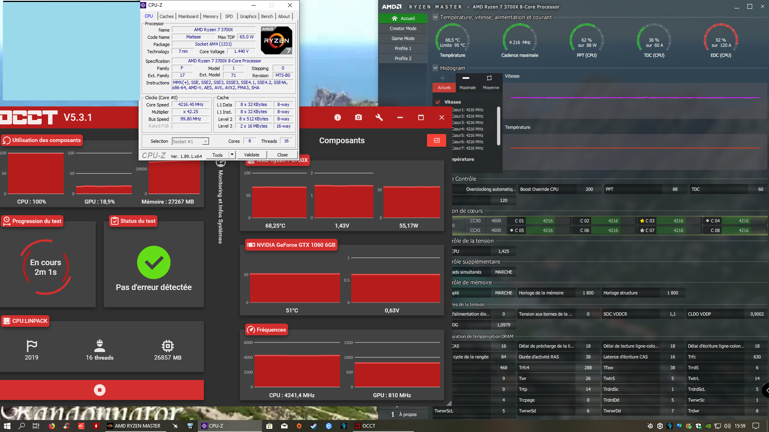Click histogram core list scrollbar
The height and width of the screenshot is (432, 769).
click(499, 126)
